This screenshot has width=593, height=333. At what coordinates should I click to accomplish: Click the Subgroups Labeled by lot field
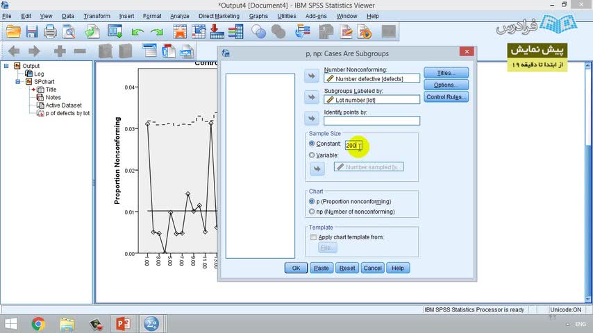pos(371,100)
